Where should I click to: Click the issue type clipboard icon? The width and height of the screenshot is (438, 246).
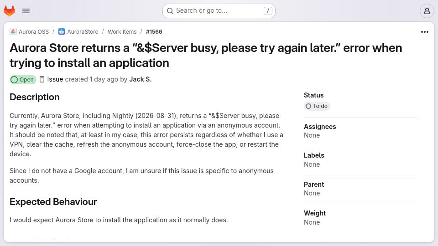pyautogui.click(x=42, y=79)
